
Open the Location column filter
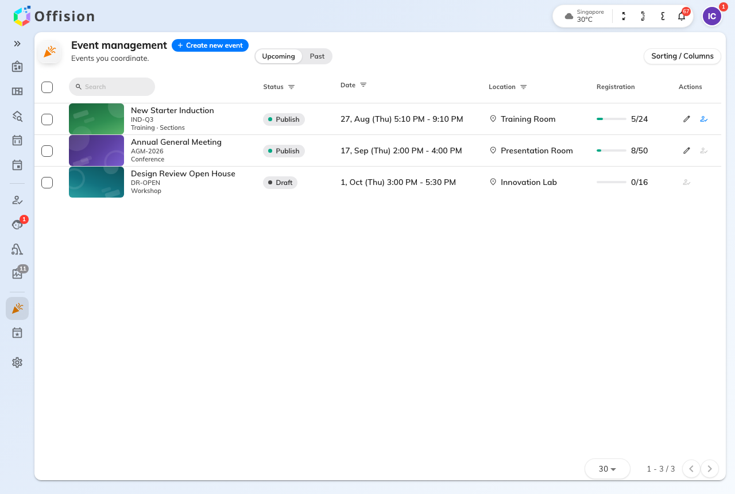click(x=524, y=87)
